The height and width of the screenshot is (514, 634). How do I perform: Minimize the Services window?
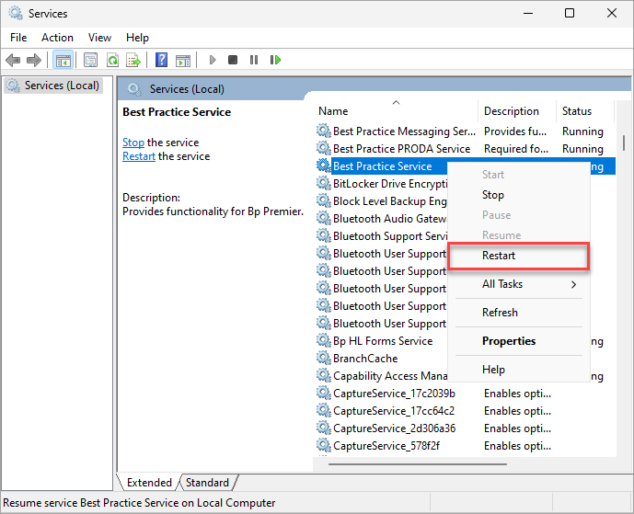(x=527, y=14)
